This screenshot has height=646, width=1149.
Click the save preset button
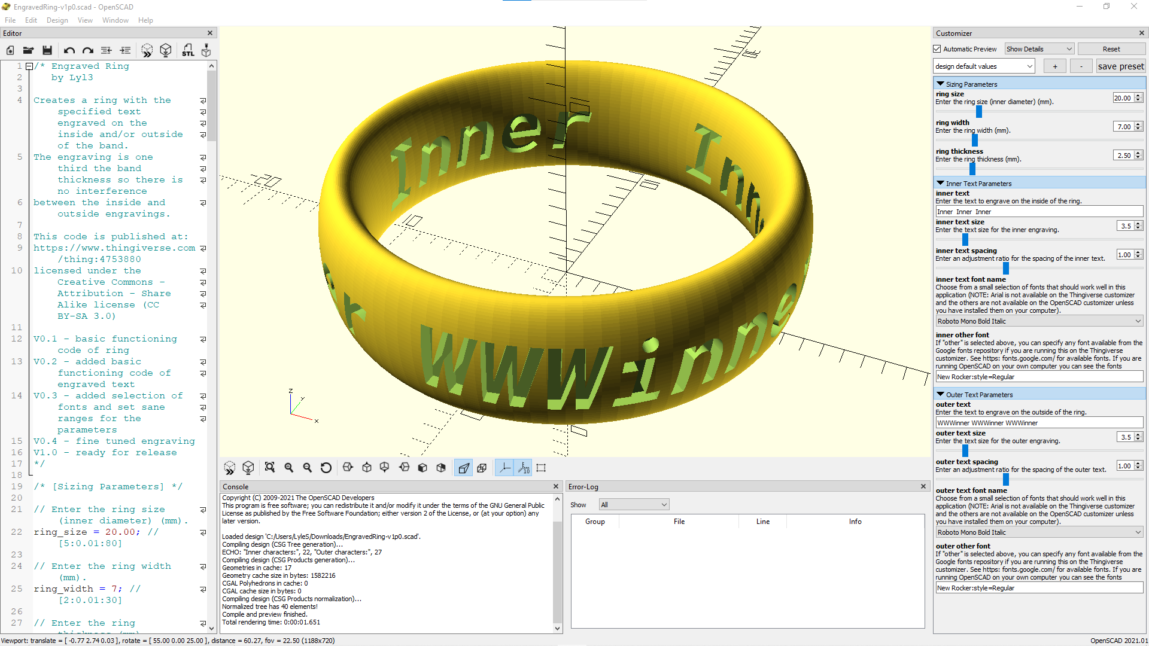click(x=1120, y=66)
